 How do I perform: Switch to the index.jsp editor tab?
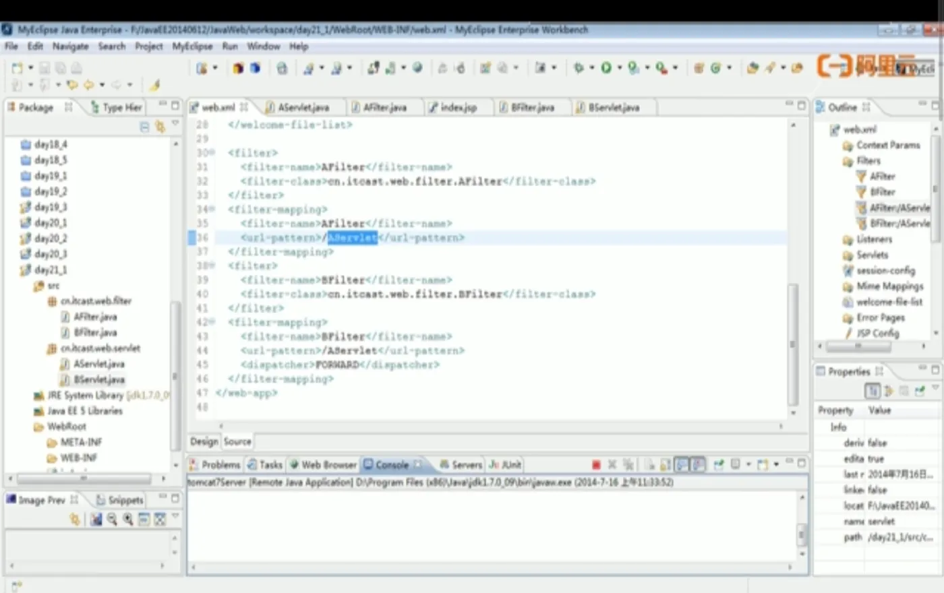coord(458,107)
